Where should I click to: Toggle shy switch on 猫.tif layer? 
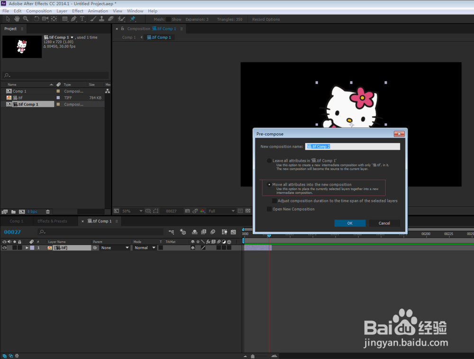pyautogui.click(x=193, y=248)
